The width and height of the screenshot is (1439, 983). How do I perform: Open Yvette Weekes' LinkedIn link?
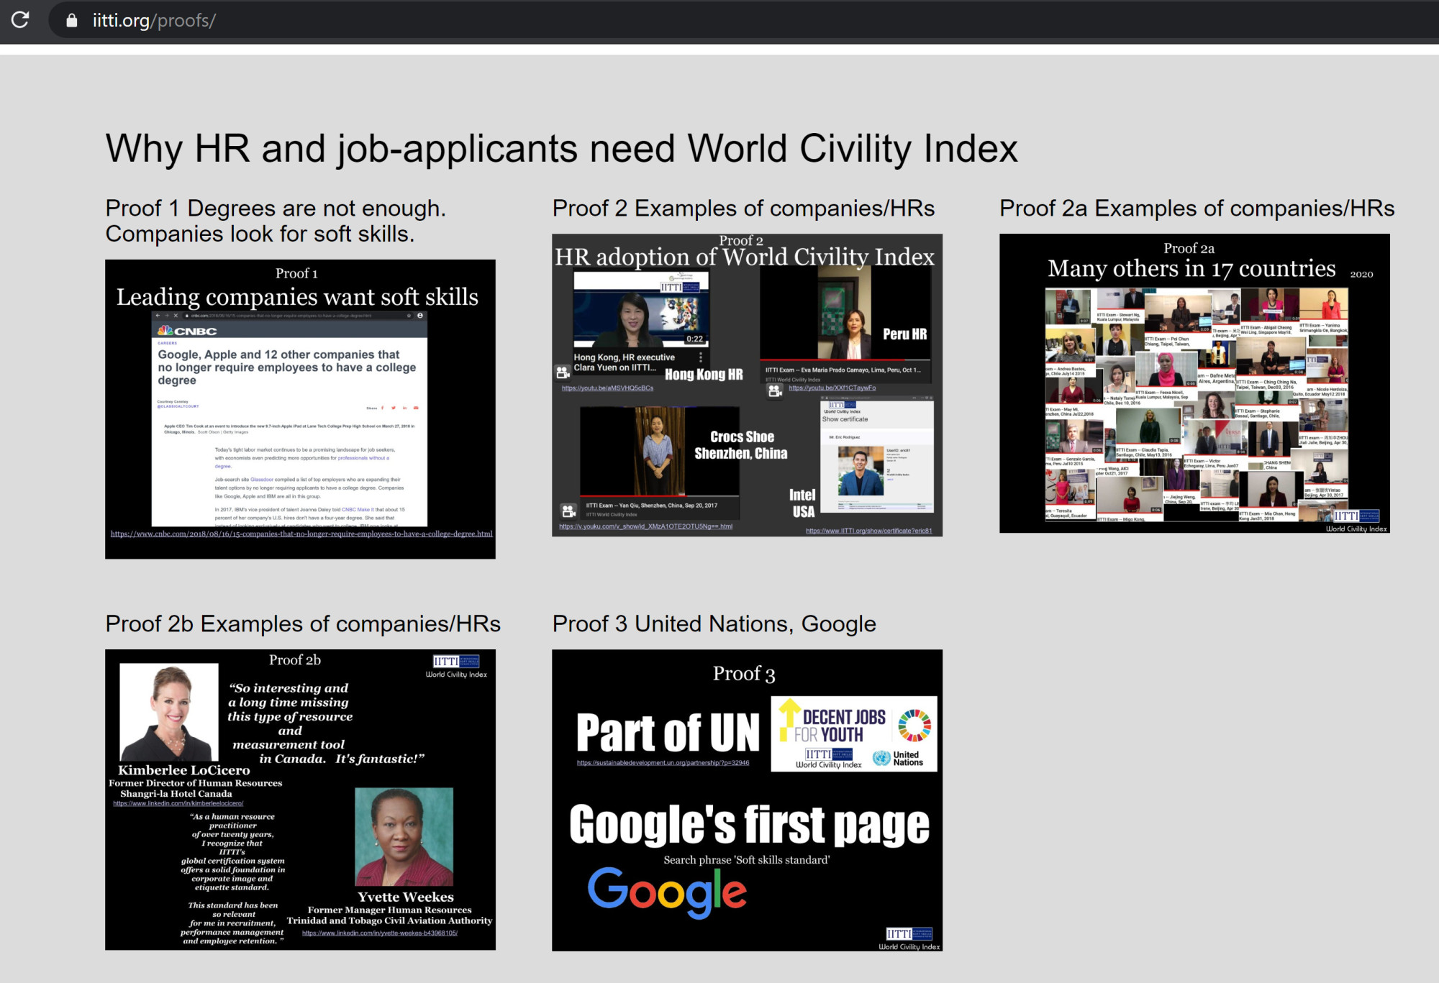point(379,933)
